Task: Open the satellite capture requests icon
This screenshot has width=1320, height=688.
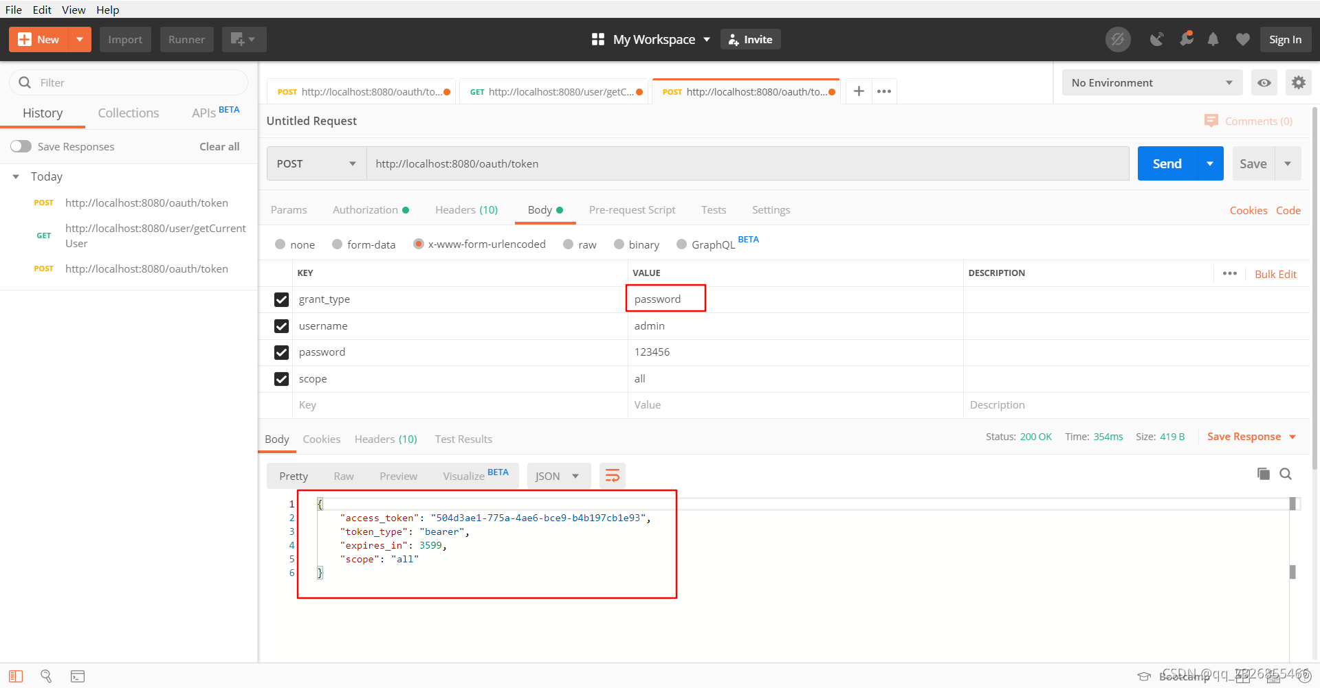Action: [x=1157, y=39]
